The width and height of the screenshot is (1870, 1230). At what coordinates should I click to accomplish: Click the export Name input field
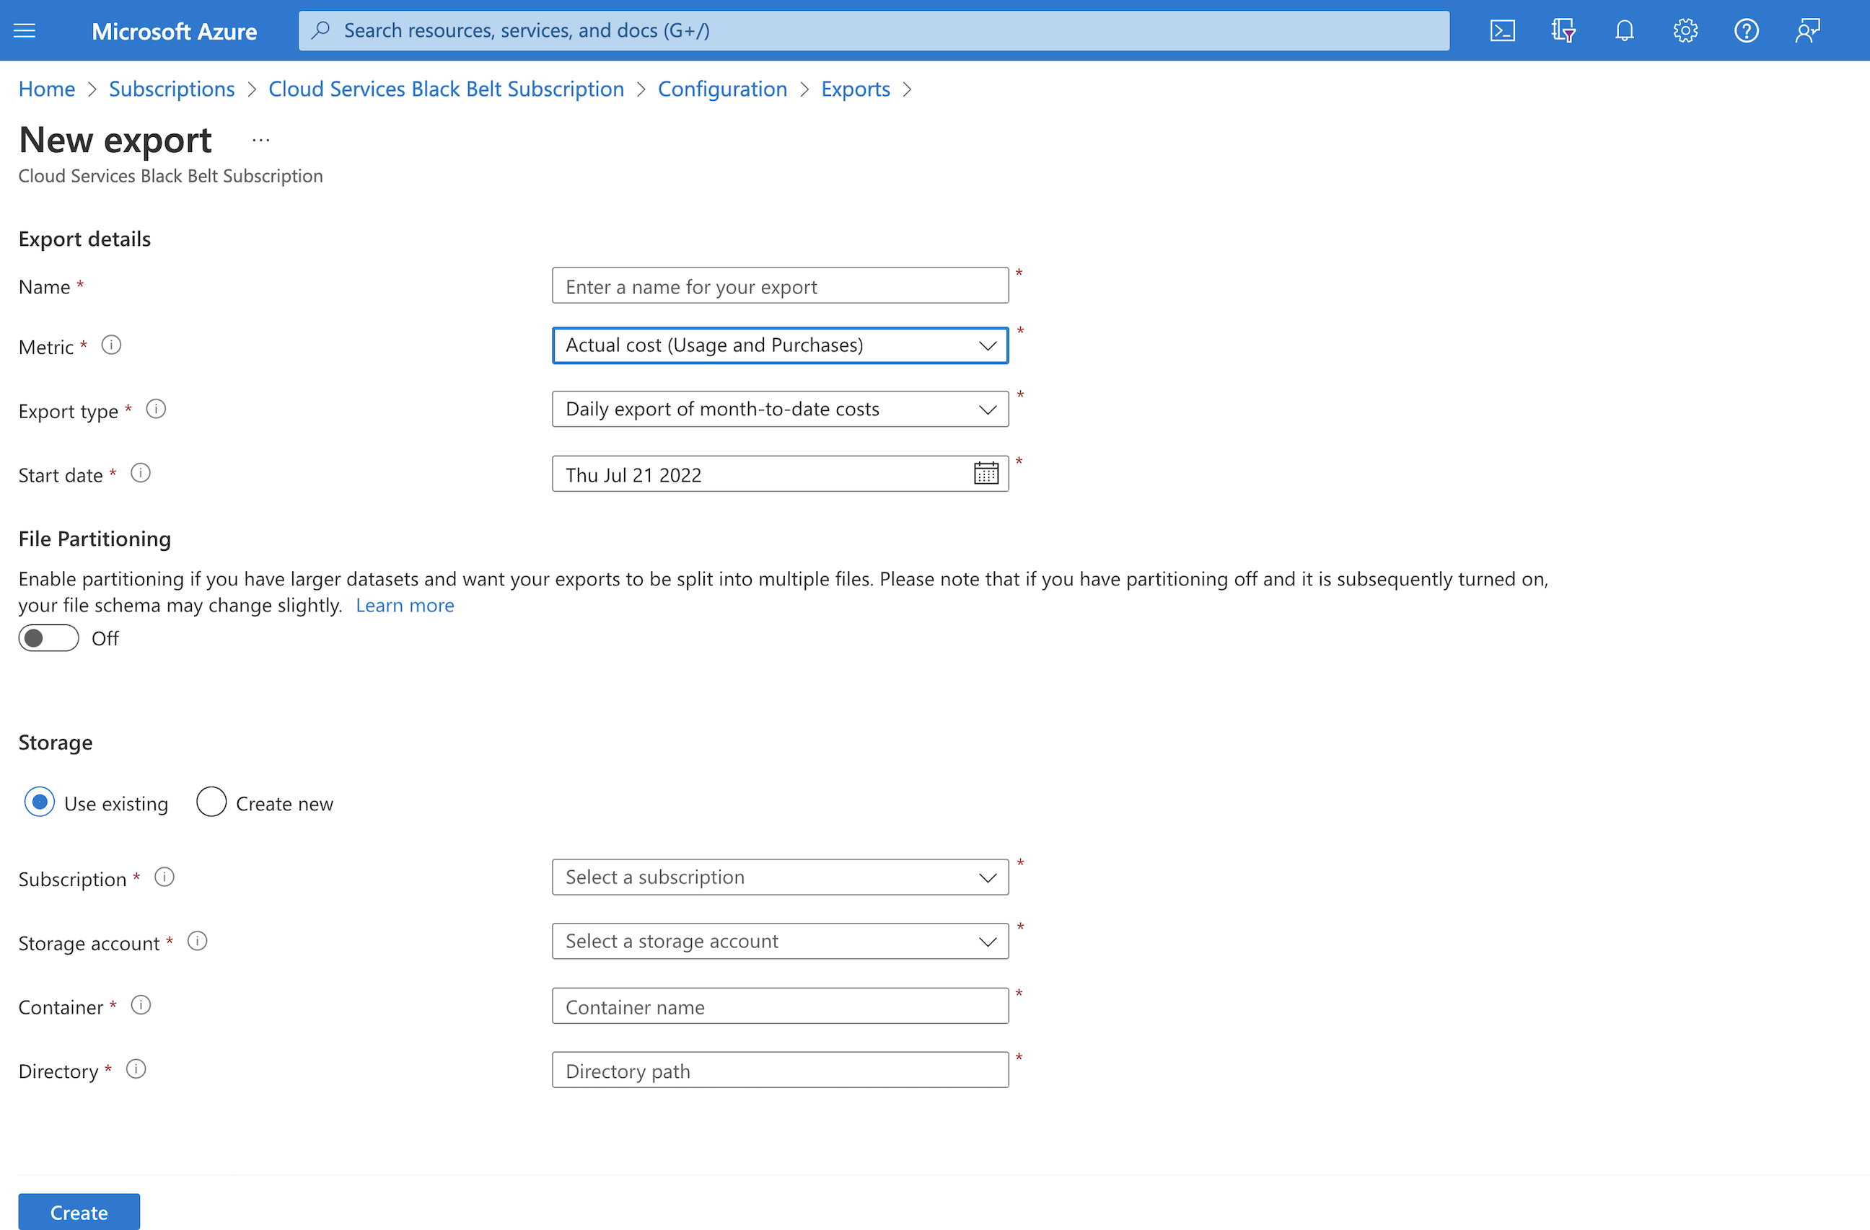coord(779,286)
